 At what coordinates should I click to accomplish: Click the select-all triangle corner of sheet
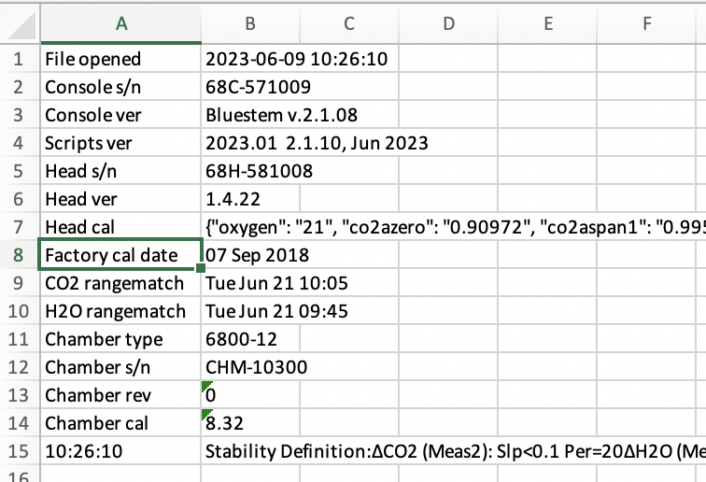tap(22, 25)
